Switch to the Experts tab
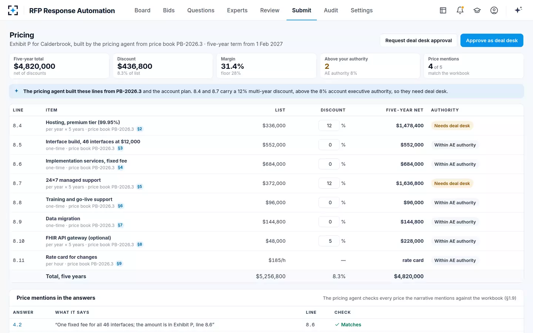This screenshot has height=333, width=533. (x=237, y=10)
